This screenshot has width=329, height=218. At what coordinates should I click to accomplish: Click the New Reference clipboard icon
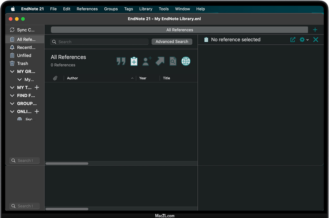click(134, 61)
